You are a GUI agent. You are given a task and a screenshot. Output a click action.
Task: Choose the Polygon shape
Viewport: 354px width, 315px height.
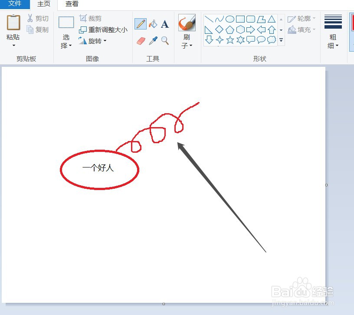tap(261, 19)
